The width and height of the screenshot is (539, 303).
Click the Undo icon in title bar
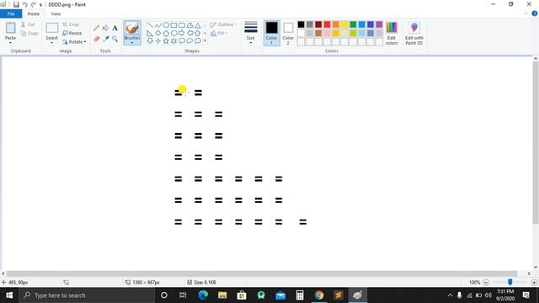click(x=24, y=4)
